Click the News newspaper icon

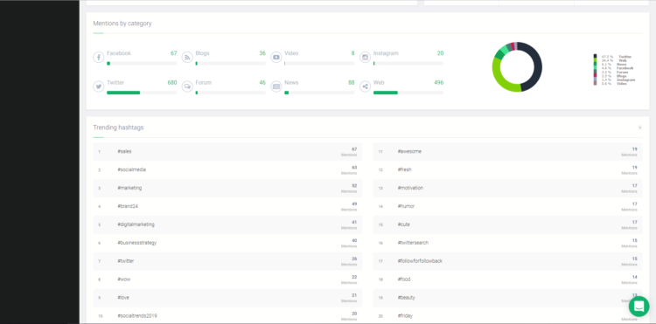(276, 86)
